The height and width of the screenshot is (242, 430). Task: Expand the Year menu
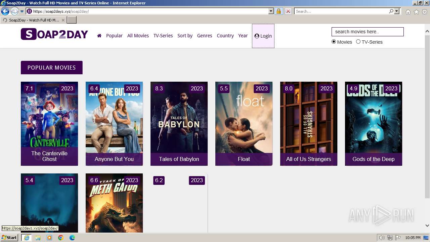[243, 36]
